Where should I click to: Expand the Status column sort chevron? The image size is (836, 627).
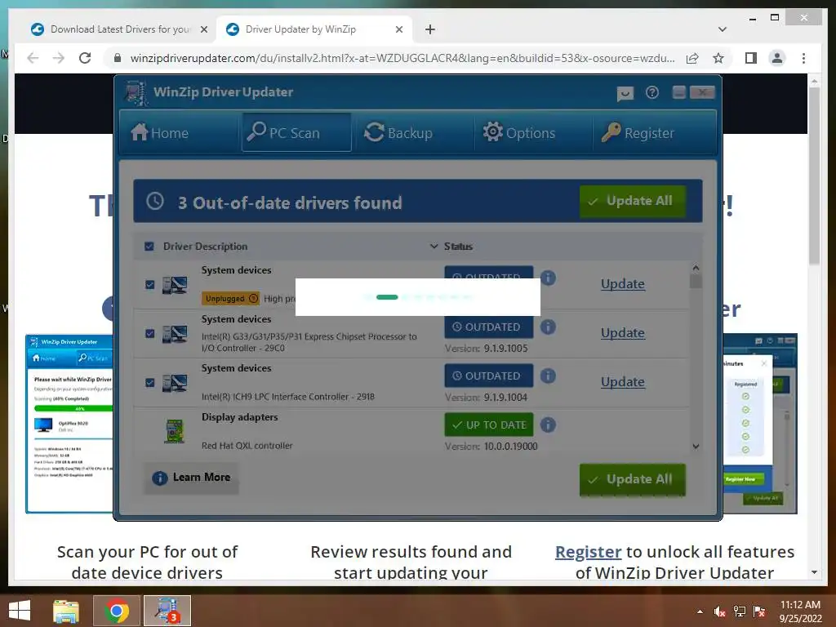434,247
